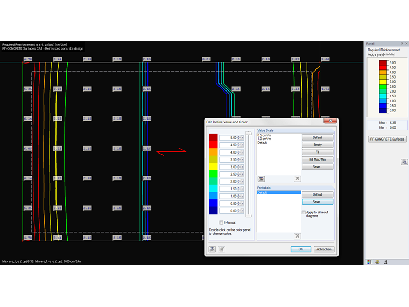Open the arrow menu beside the 2.50 value

[242, 174]
